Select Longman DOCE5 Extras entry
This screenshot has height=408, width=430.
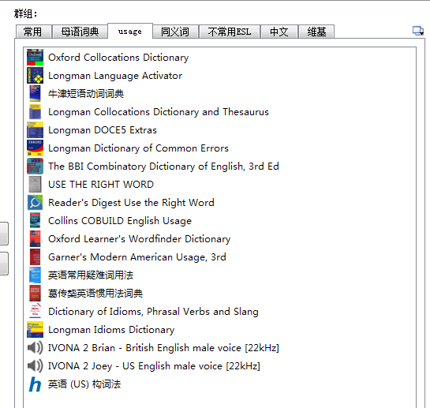[x=219, y=129]
